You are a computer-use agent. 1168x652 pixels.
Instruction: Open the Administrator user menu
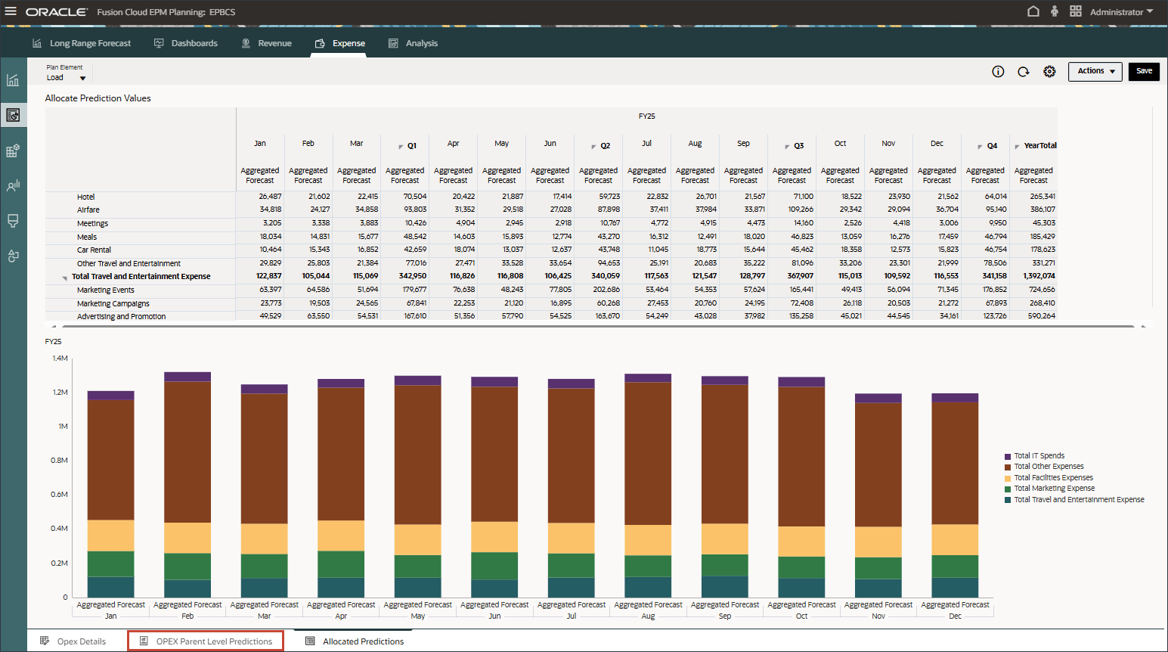point(1121,12)
